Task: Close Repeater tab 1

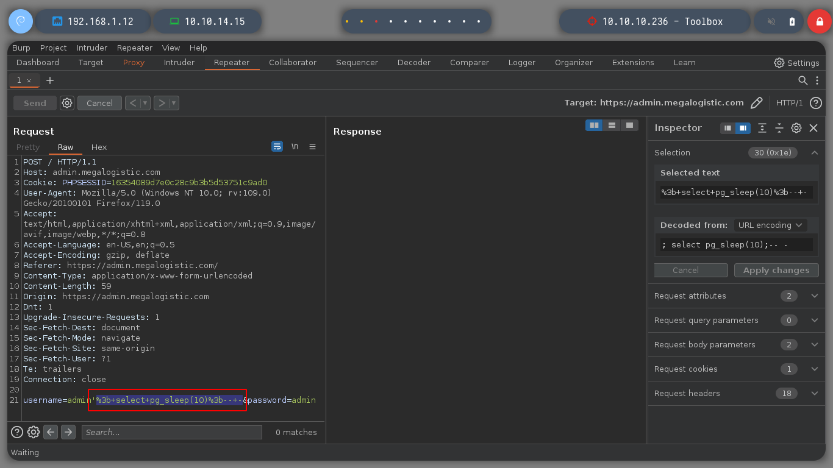Action: (x=29, y=80)
